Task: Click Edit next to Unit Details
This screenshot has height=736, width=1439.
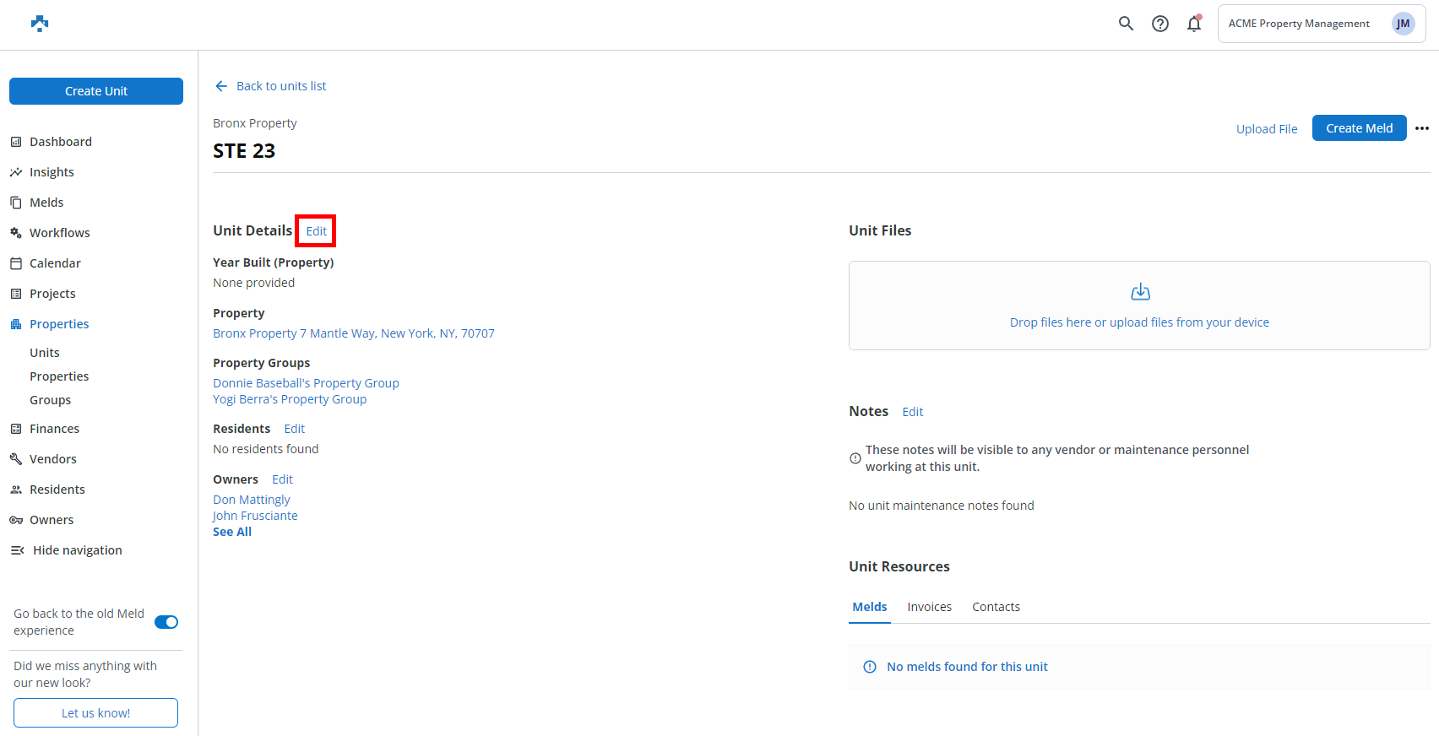Action: pos(316,231)
